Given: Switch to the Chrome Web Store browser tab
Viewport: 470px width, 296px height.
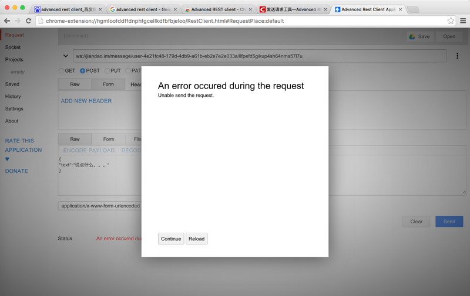Looking at the screenshot, I should coord(218,9).
